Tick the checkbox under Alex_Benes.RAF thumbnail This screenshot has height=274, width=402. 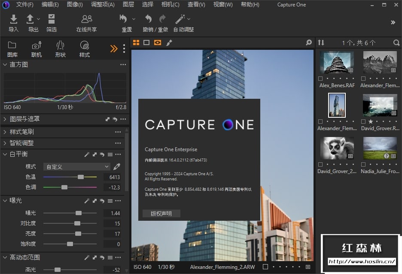321,79
